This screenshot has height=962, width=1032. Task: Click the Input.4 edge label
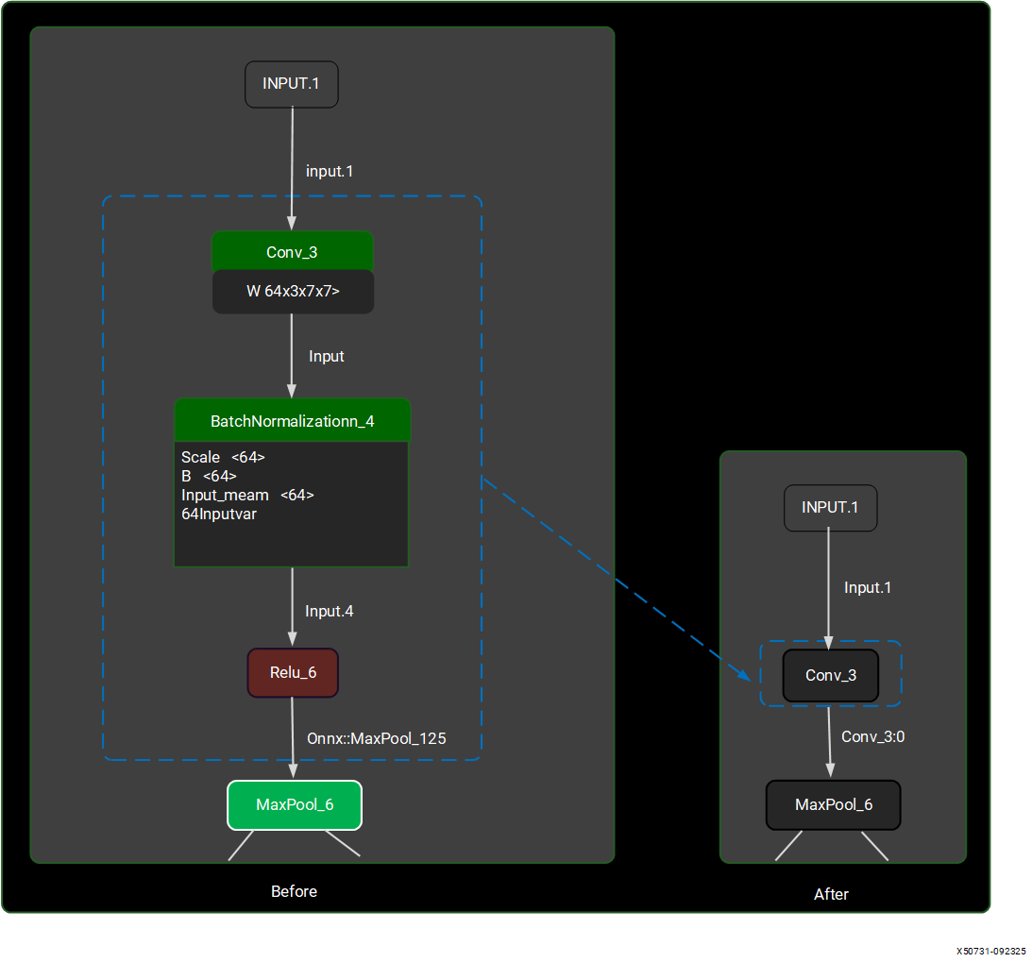[329, 612]
